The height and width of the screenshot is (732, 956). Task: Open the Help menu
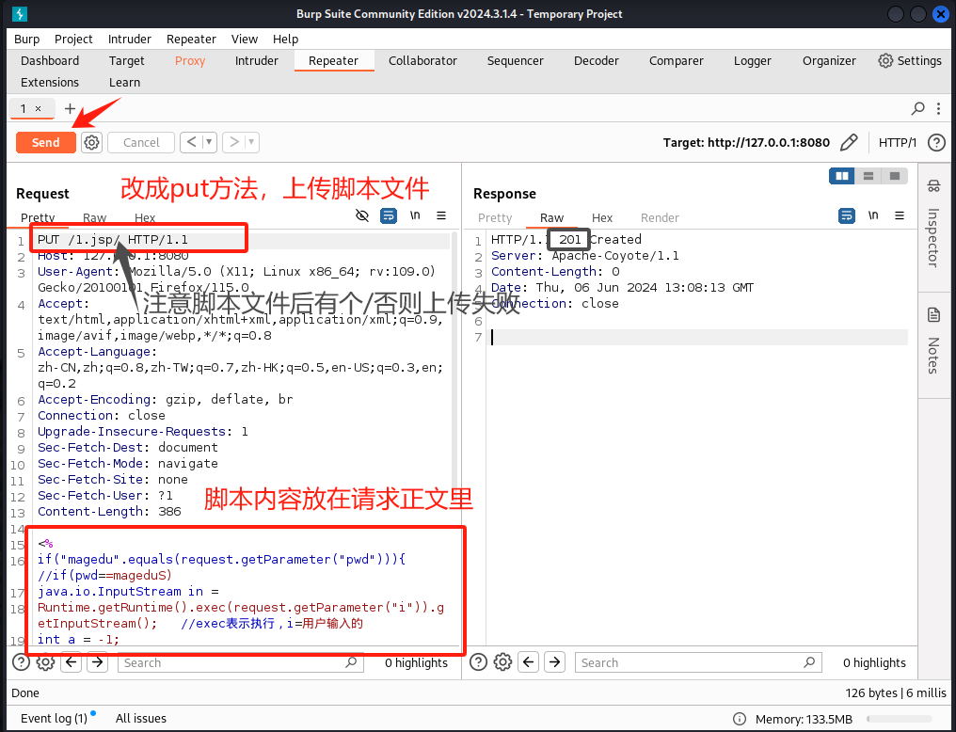285,39
